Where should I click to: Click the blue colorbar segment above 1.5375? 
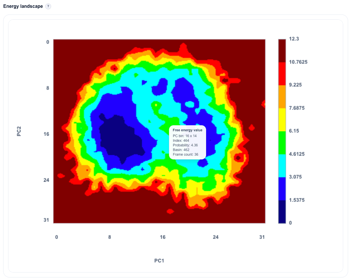(x=282, y=189)
